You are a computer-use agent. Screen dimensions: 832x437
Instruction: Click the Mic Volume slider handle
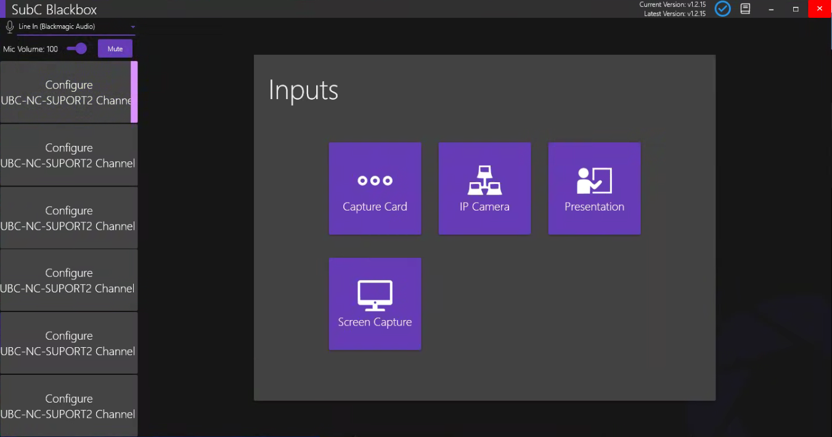[81, 49]
